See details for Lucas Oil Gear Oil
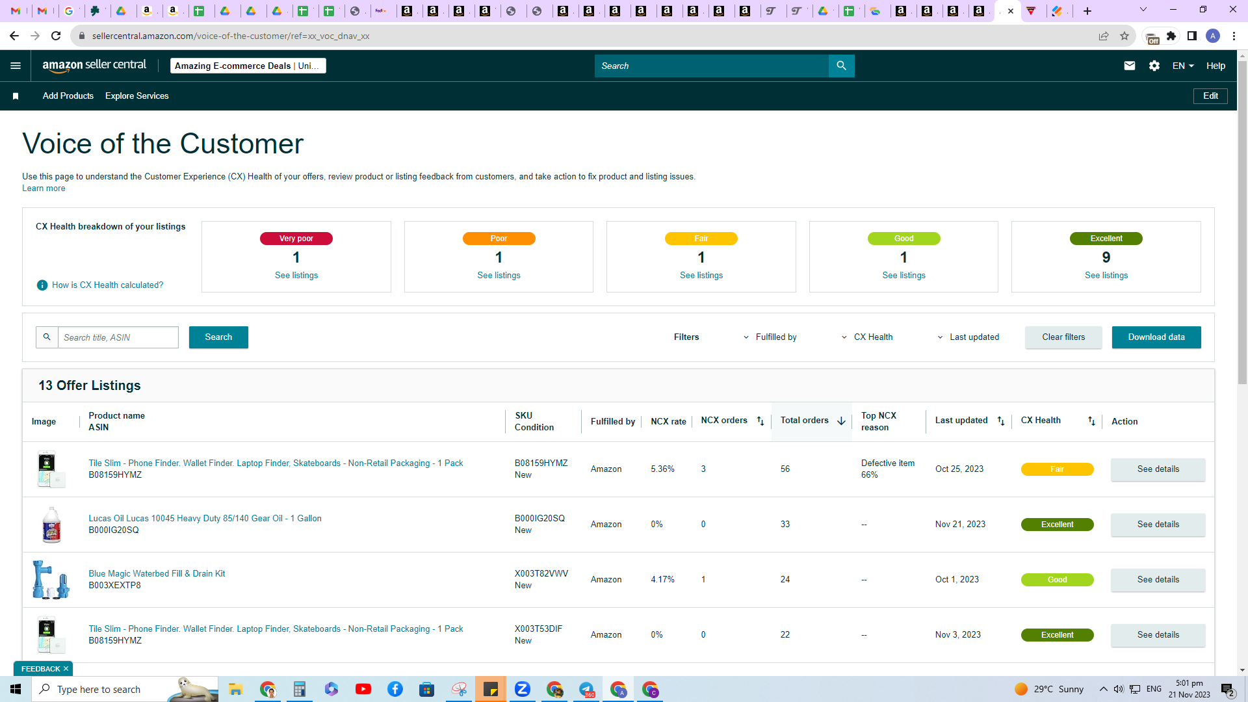The height and width of the screenshot is (702, 1248). coord(1158,525)
